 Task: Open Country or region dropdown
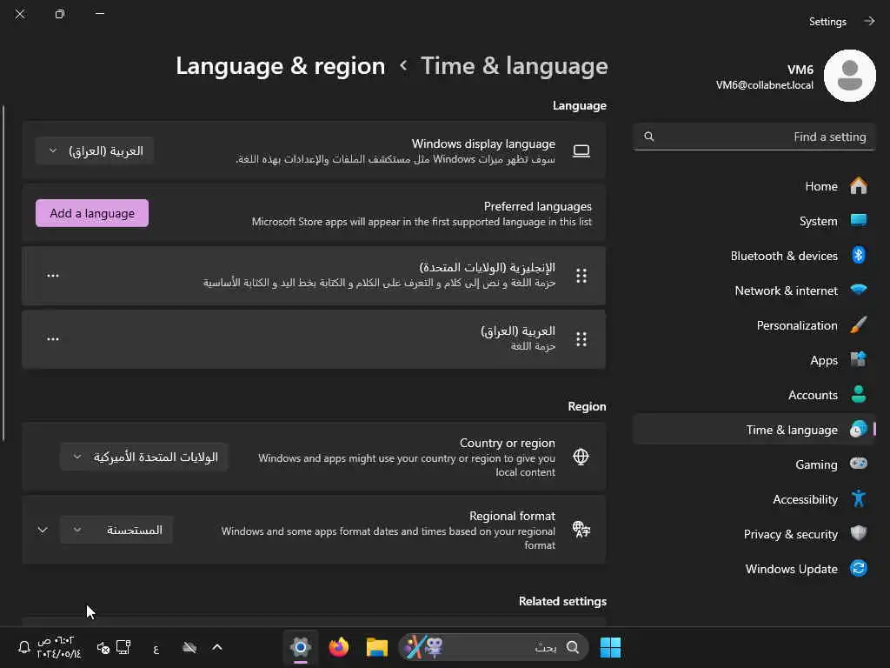144,457
